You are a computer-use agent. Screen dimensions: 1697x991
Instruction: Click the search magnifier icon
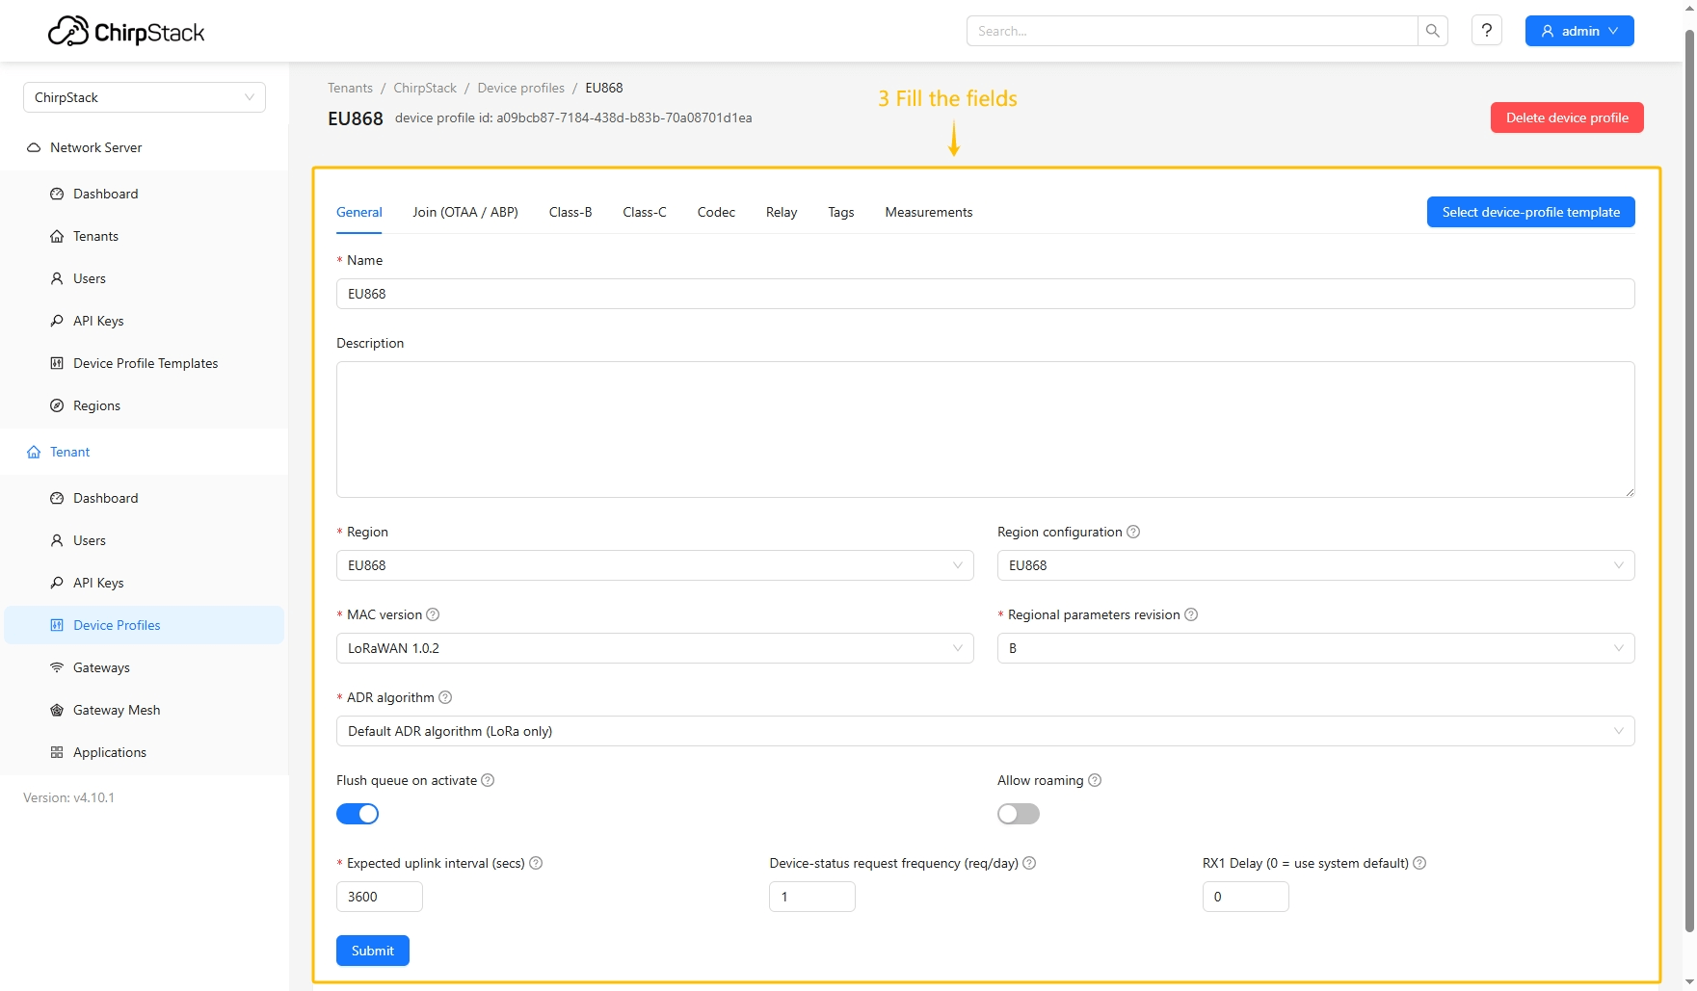[x=1432, y=31]
